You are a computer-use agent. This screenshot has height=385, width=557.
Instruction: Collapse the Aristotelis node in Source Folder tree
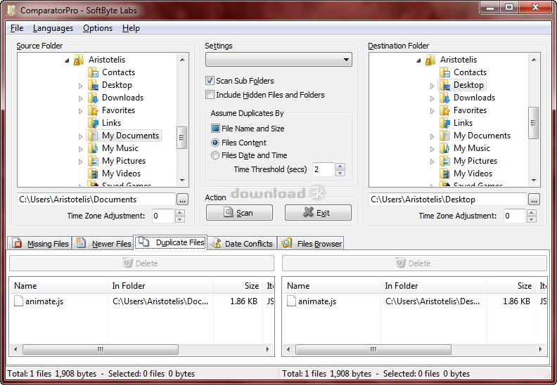(67, 60)
